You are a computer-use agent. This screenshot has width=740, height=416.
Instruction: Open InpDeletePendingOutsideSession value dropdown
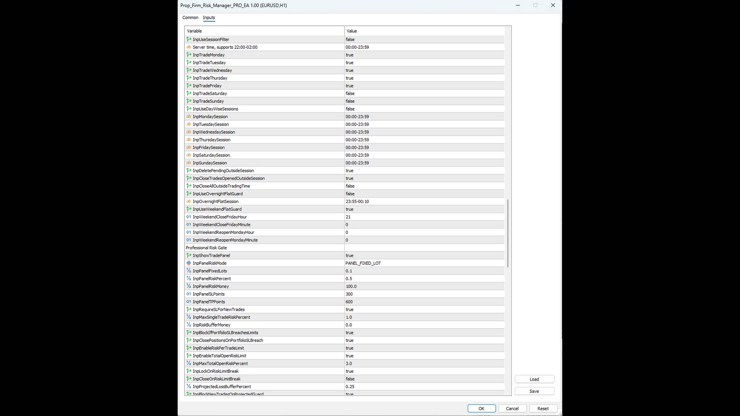tap(424, 171)
